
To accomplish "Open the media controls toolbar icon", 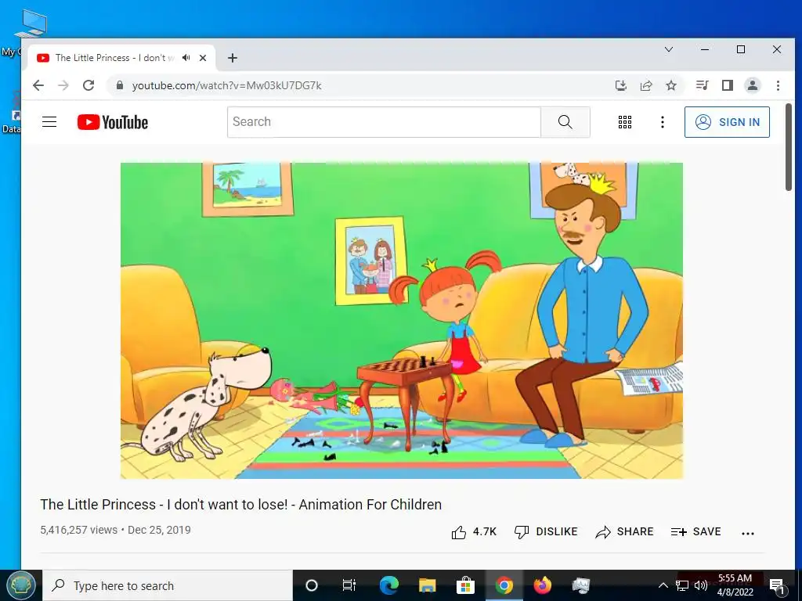I will point(703,85).
